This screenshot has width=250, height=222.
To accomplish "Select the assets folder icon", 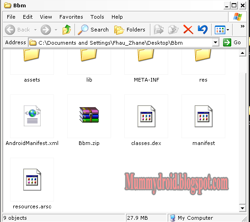I will click(x=32, y=55).
